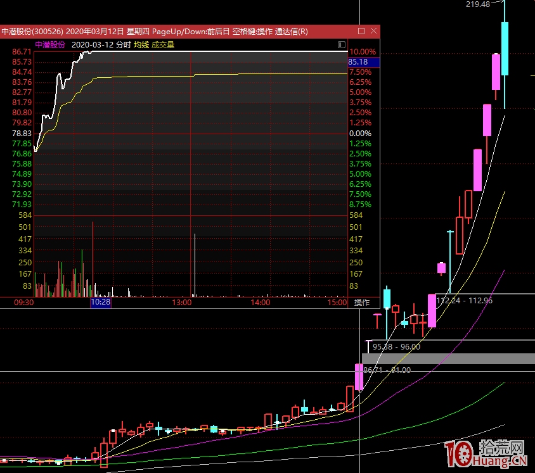Click the 10.00% limit-up percentage label
Screen dimensions: 535x473
tap(363, 52)
